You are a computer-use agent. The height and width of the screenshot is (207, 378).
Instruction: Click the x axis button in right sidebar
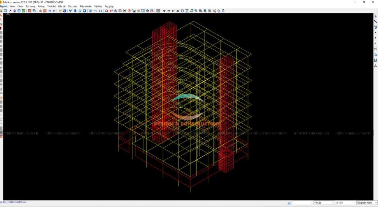coord(376,32)
